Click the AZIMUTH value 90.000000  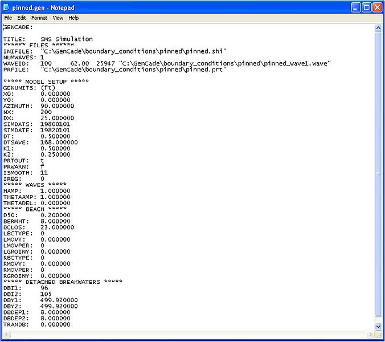point(57,106)
